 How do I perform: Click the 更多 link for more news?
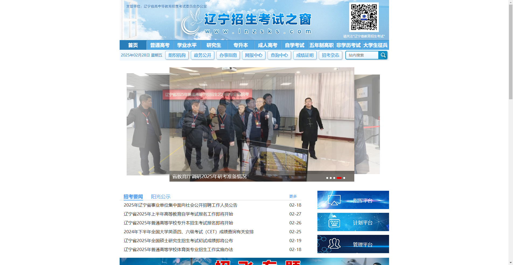(293, 196)
